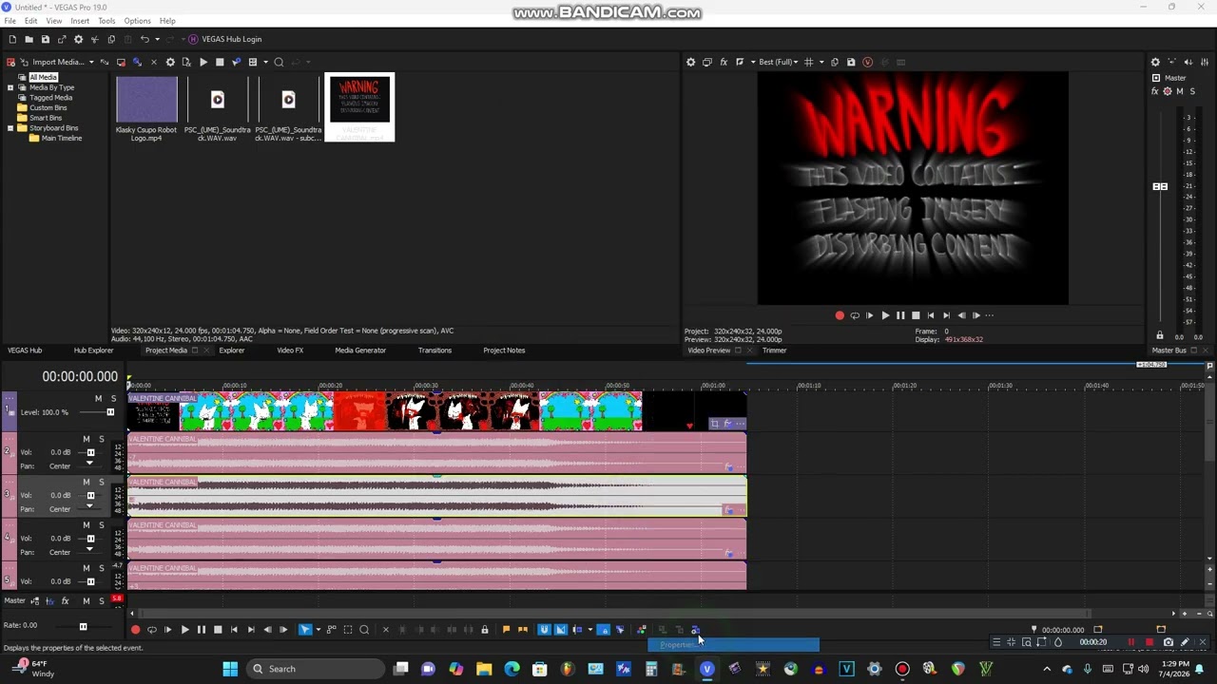This screenshot has height=684, width=1217.
Task: Click timeline Play button in transport bar
Action: pyautogui.click(x=184, y=630)
